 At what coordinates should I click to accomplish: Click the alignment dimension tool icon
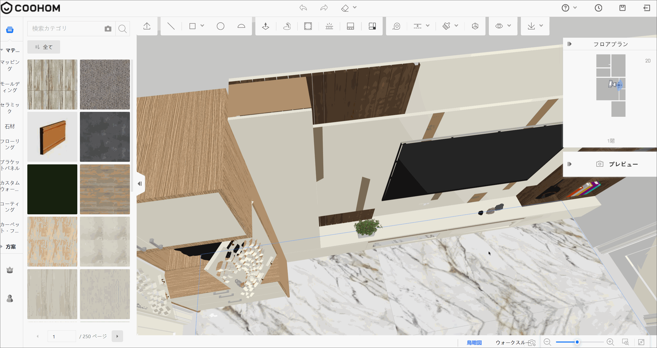(x=418, y=26)
